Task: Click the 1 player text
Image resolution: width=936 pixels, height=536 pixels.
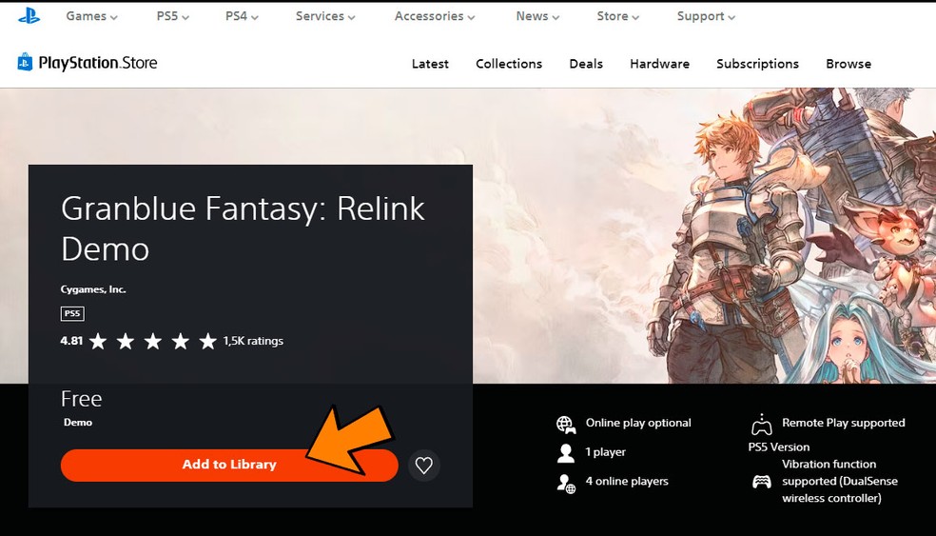Action: point(605,452)
